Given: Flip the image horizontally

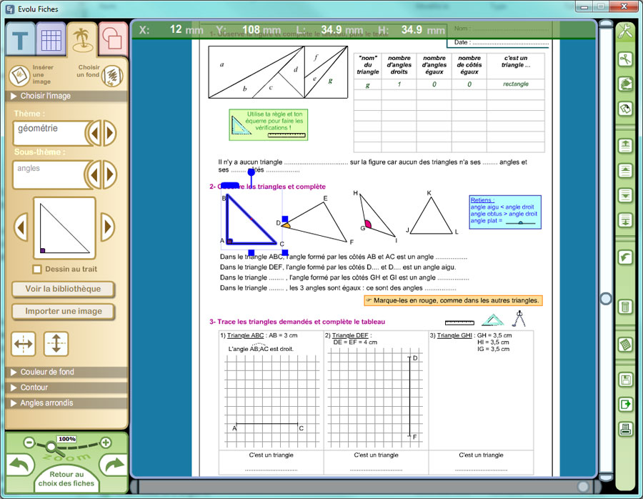Looking at the screenshot, I should tap(23, 344).
